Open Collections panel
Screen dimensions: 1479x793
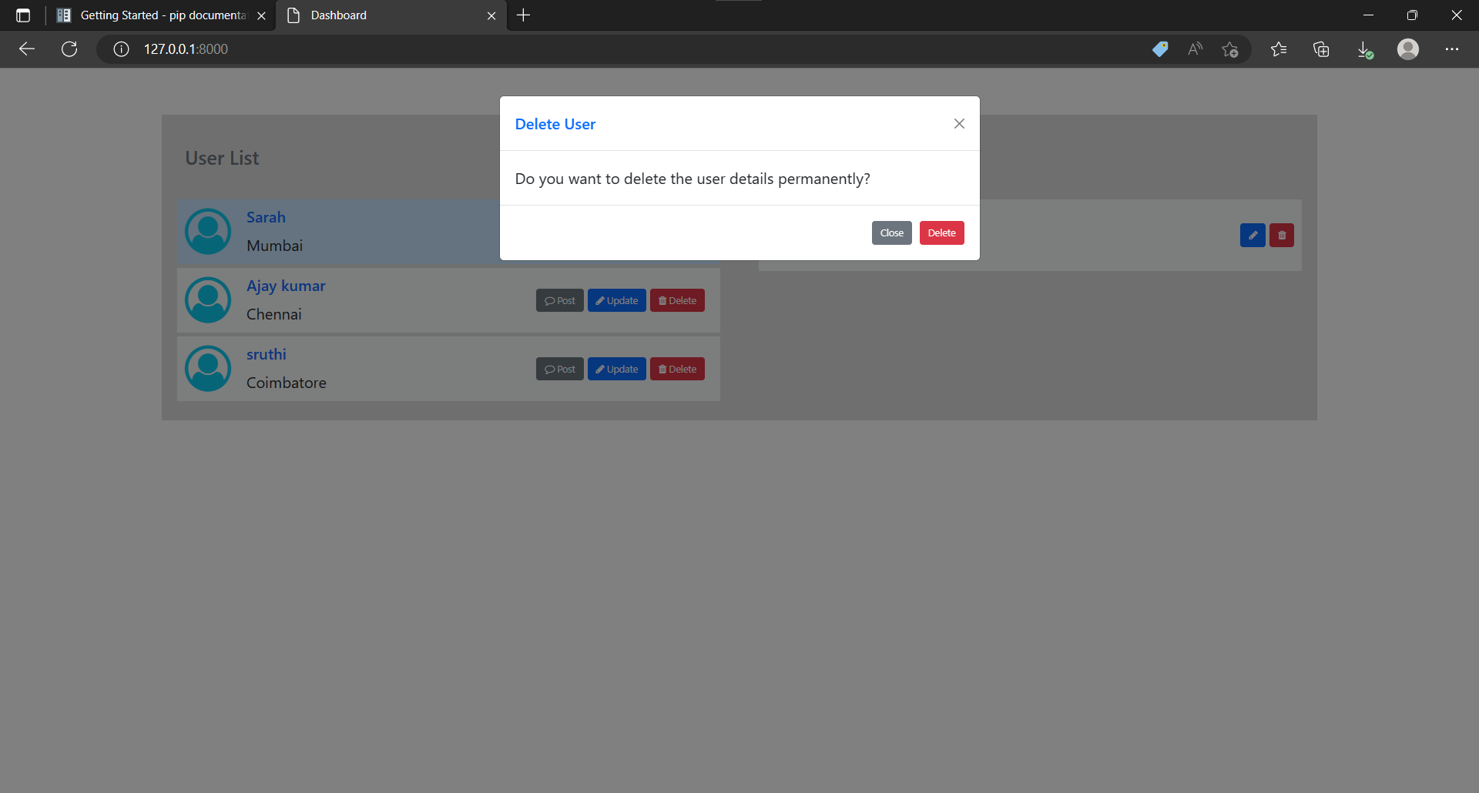click(x=1321, y=49)
